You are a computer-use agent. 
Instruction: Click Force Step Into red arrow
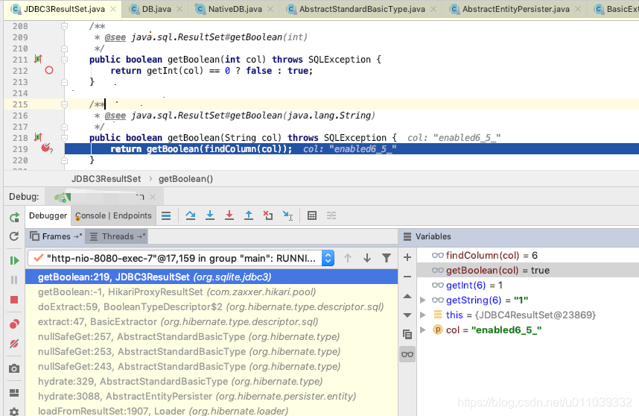(x=229, y=215)
